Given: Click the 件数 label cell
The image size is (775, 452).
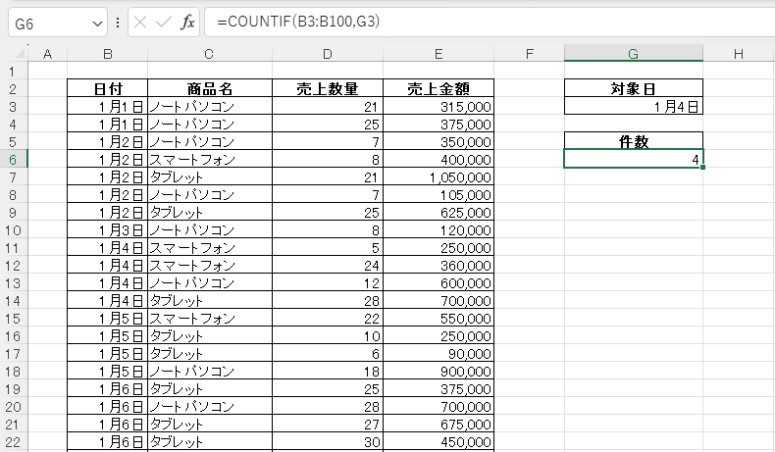Looking at the screenshot, I should click(x=633, y=142).
